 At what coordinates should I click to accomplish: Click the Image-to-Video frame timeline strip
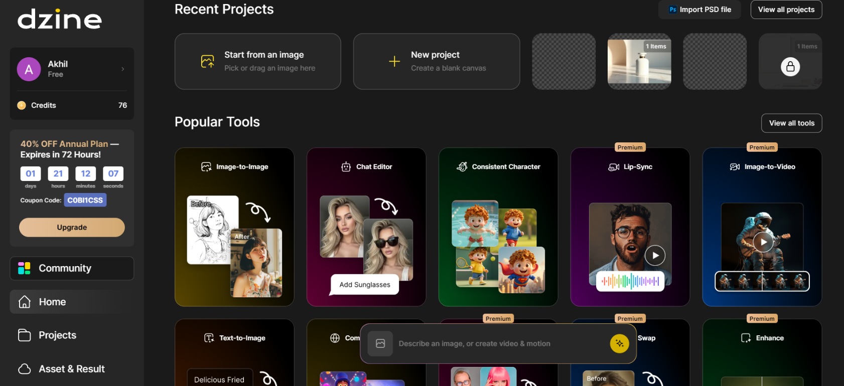pos(762,281)
